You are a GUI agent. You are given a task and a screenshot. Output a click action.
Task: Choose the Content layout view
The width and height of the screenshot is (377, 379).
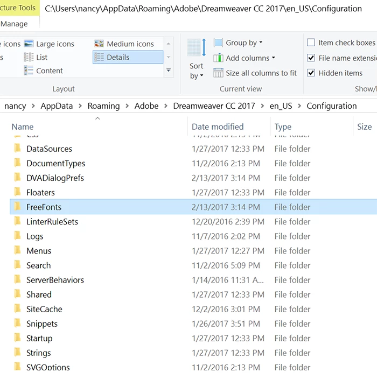pos(44,71)
